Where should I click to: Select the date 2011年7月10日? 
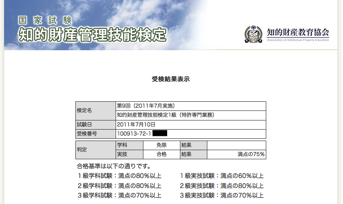pos(136,125)
